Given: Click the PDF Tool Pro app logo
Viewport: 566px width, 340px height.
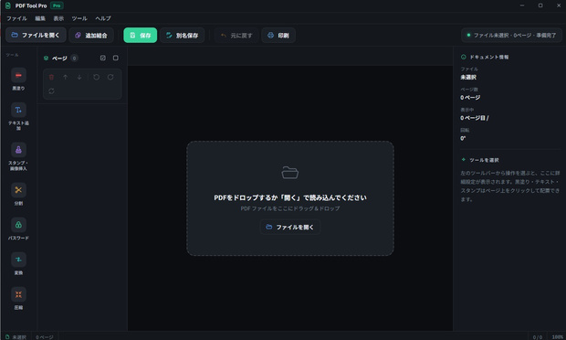Looking at the screenshot, I should [x=8, y=5].
